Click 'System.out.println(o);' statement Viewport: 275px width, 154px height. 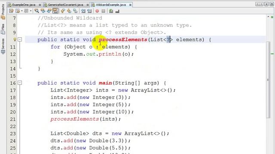coord(98,54)
